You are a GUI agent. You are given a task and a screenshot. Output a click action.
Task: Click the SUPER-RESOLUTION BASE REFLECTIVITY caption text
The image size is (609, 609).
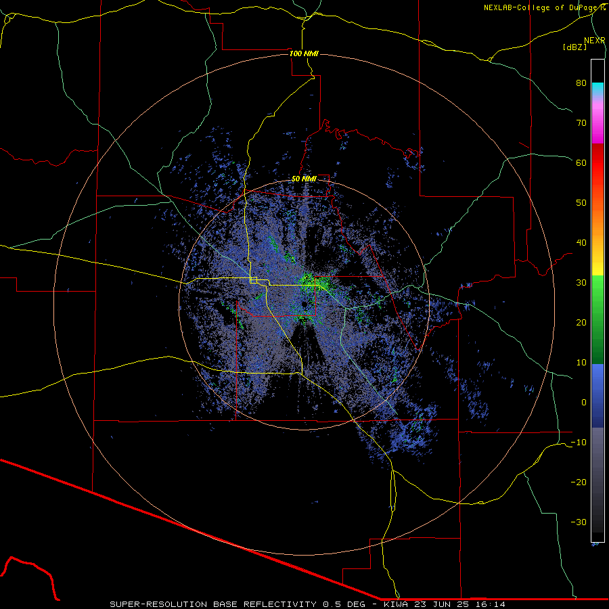point(212,604)
